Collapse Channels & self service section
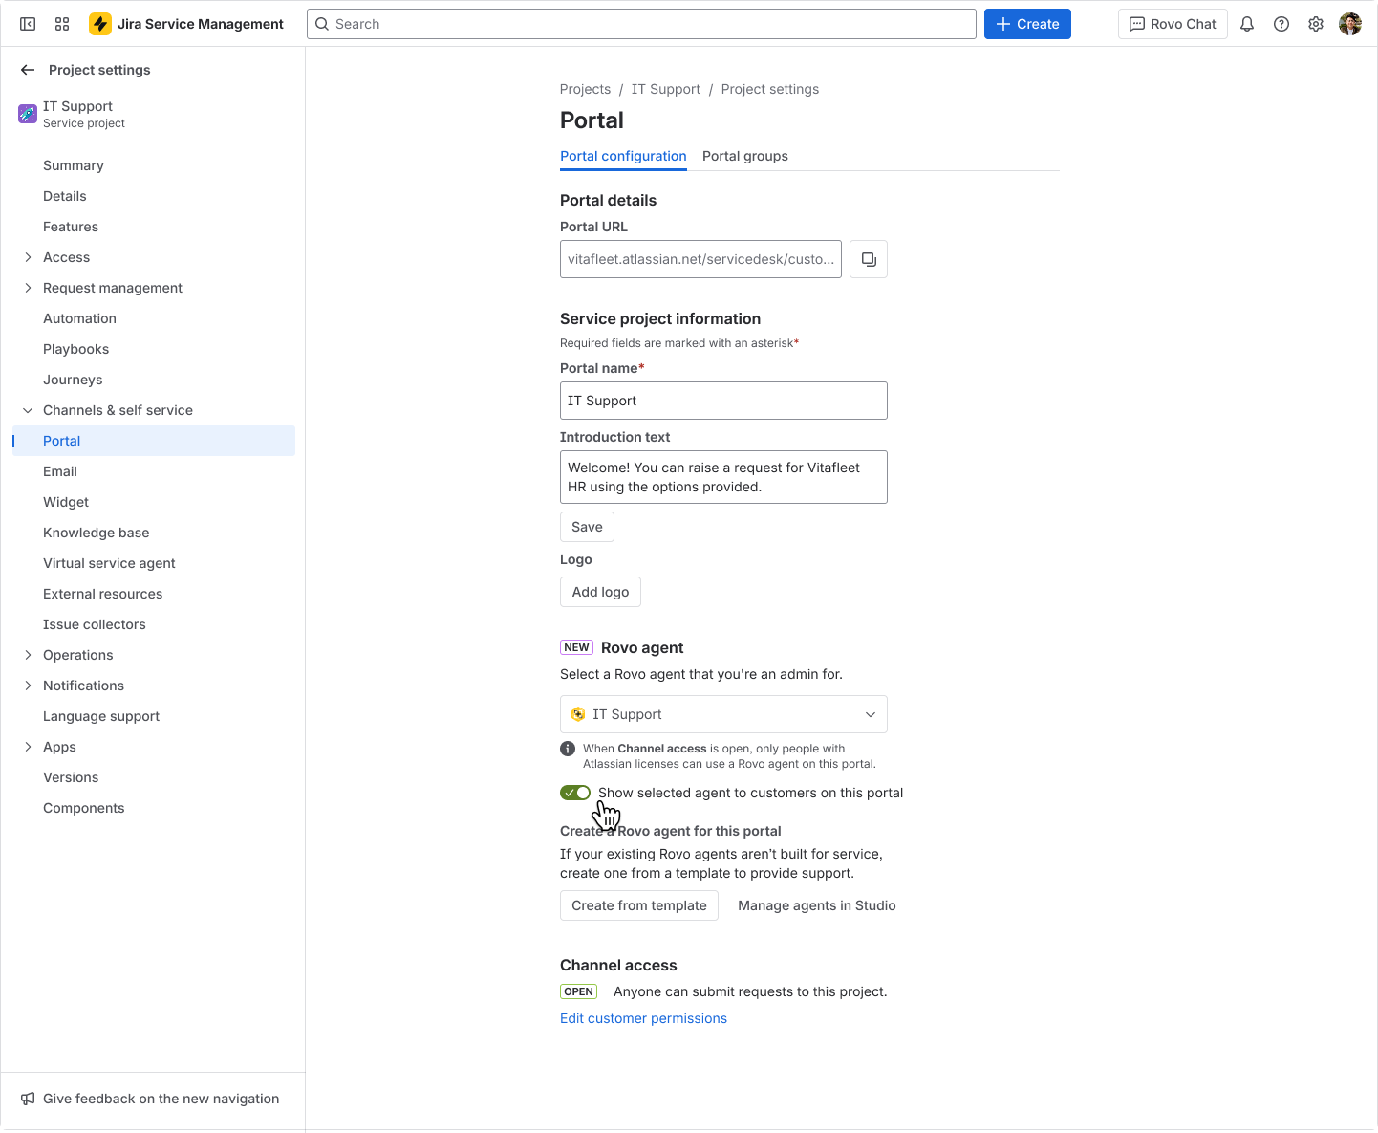Image resolution: width=1378 pixels, height=1133 pixels. 28,410
